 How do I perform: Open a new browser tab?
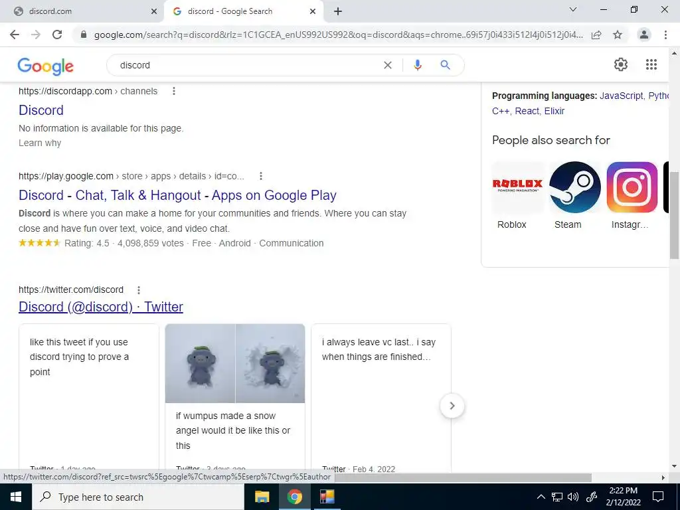pos(338,11)
